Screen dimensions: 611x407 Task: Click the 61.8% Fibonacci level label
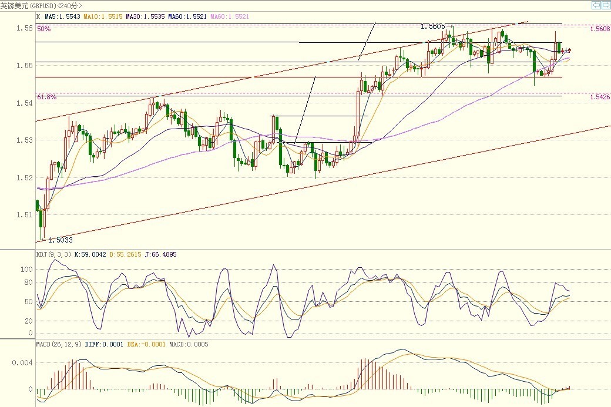[x=47, y=97]
